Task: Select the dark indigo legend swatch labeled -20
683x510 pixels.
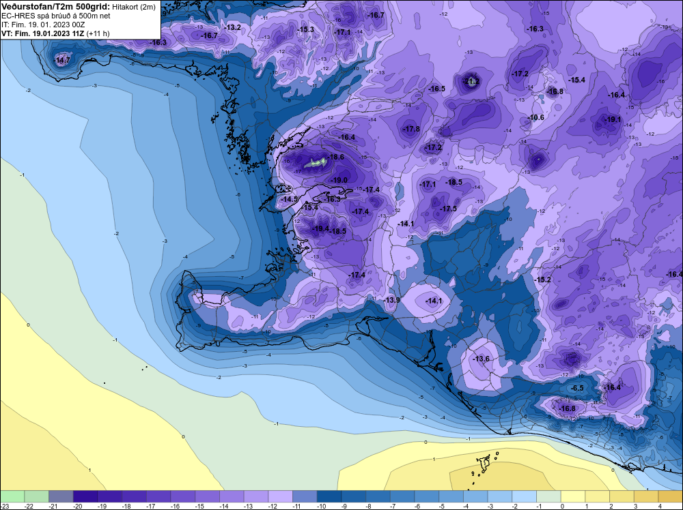Action: [85, 496]
